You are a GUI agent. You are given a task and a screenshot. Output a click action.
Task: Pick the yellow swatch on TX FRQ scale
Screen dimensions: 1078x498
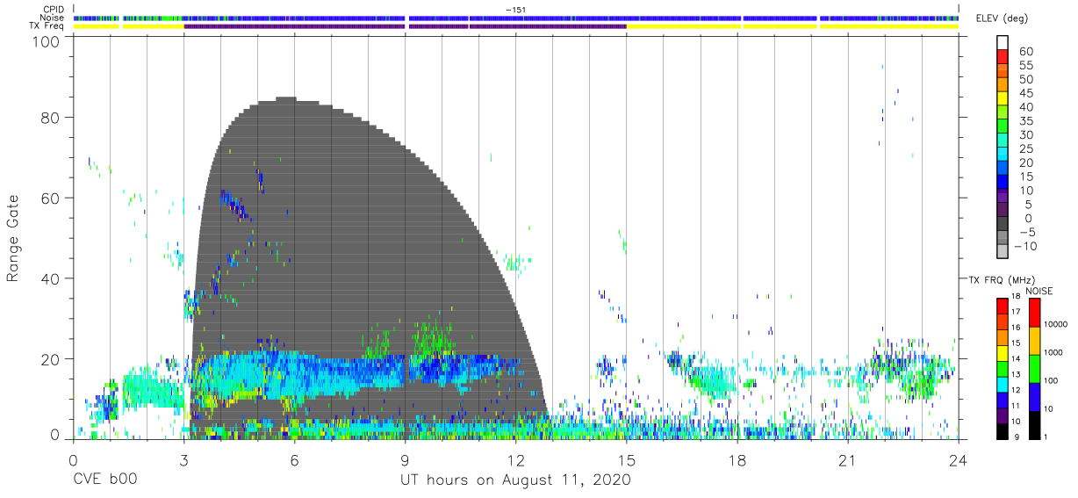point(1003,353)
